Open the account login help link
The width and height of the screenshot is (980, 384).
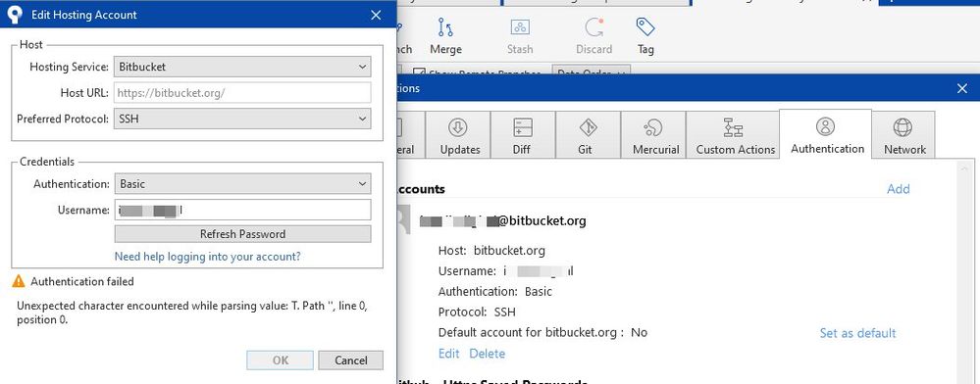click(x=208, y=256)
